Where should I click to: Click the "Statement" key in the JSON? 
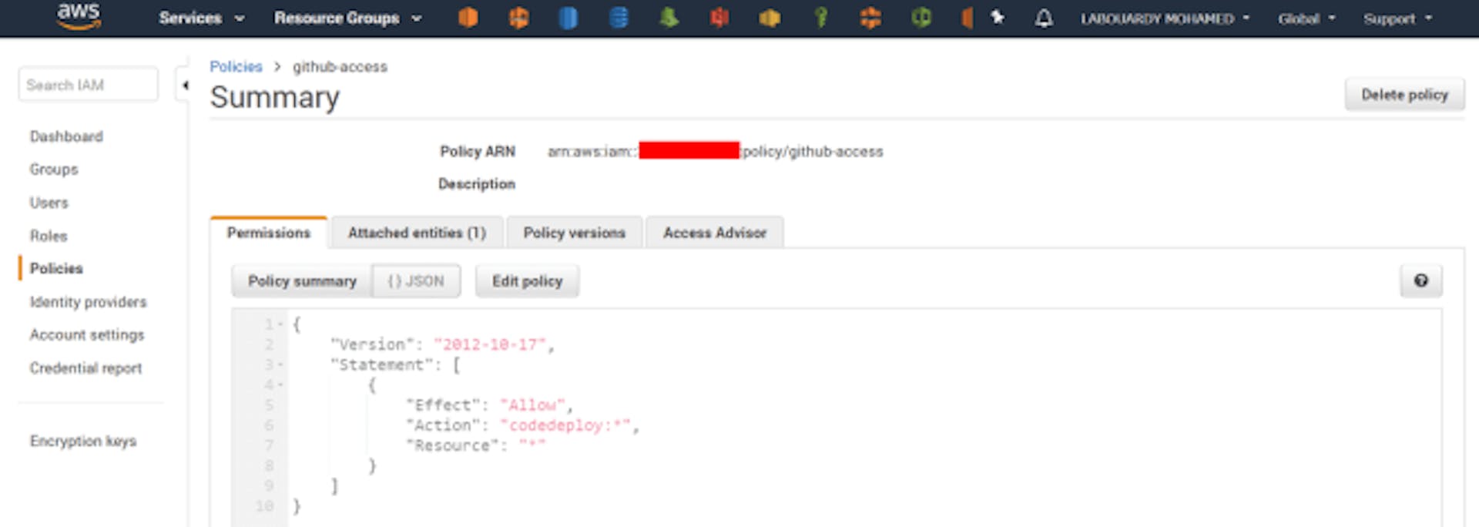click(382, 364)
